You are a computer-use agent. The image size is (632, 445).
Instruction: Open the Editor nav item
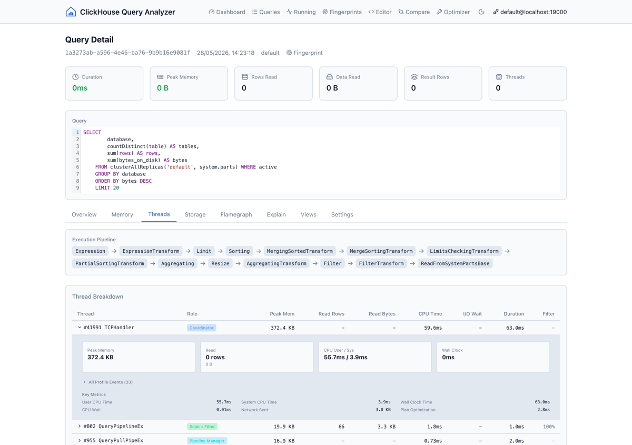coord(380,12)
